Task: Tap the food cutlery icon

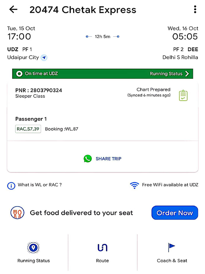Action: click(x=17, y=213)
